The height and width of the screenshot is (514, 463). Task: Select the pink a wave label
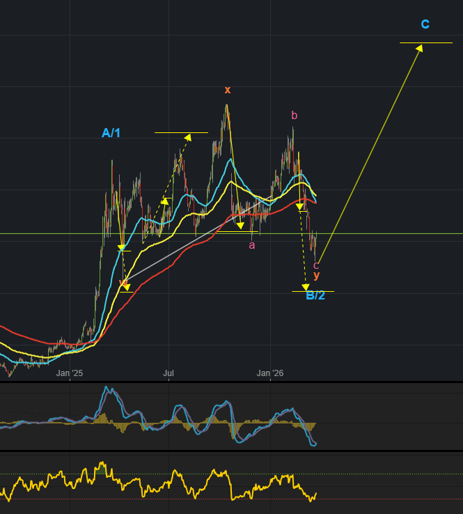click(x=252, y=245)
